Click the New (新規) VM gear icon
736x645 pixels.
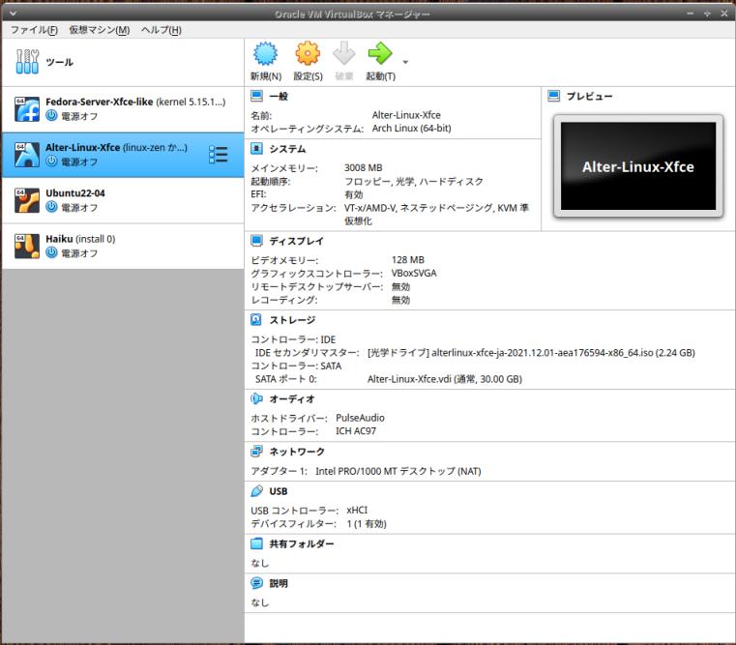click(x=266, y=53)
